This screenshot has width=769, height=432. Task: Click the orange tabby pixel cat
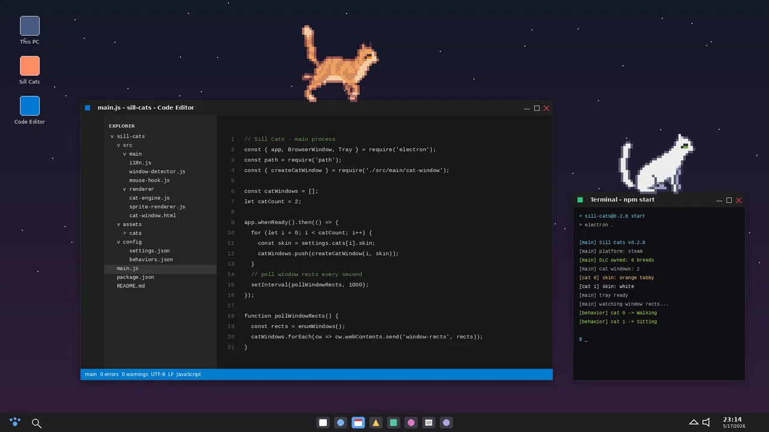(339, 63)
